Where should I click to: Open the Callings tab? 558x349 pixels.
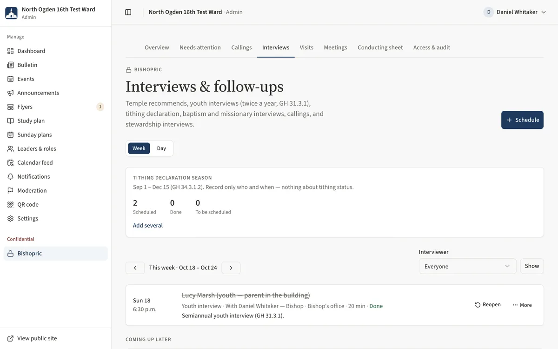point(241,47)
